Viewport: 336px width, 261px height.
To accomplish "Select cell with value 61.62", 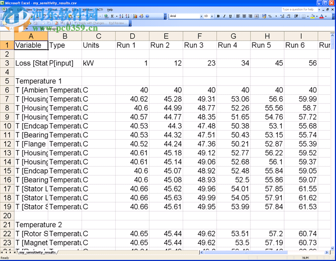I will [301, 198].
